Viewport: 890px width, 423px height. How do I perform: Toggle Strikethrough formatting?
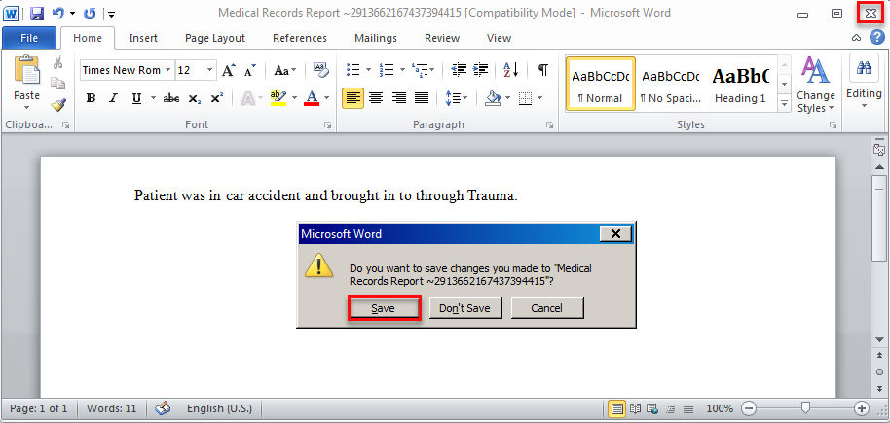coord(170,98)
